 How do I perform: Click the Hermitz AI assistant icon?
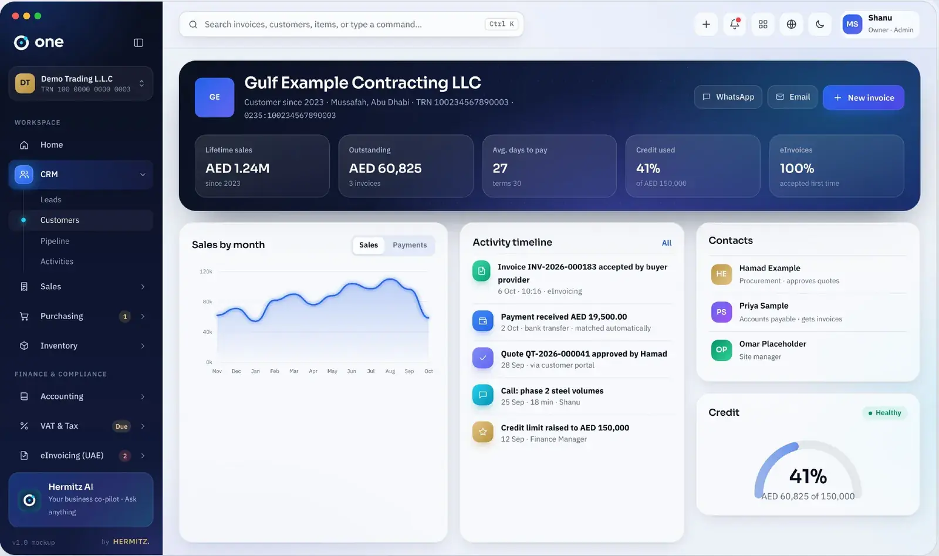(x=29, y=500)
